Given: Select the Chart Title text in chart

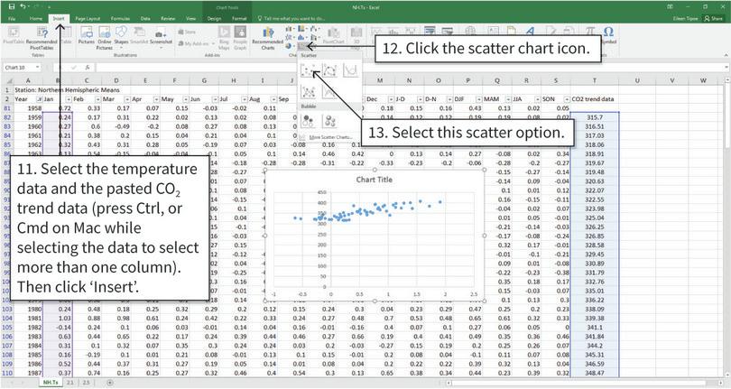Looking at the screenshot, I should (x=375, y=179).
